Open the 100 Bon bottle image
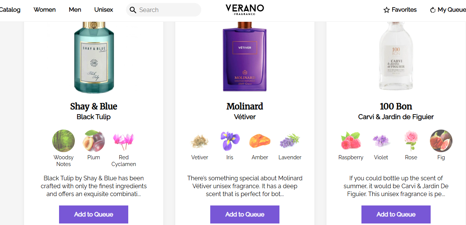The width and height of the screenshot is (466, 225). point(396,56)
